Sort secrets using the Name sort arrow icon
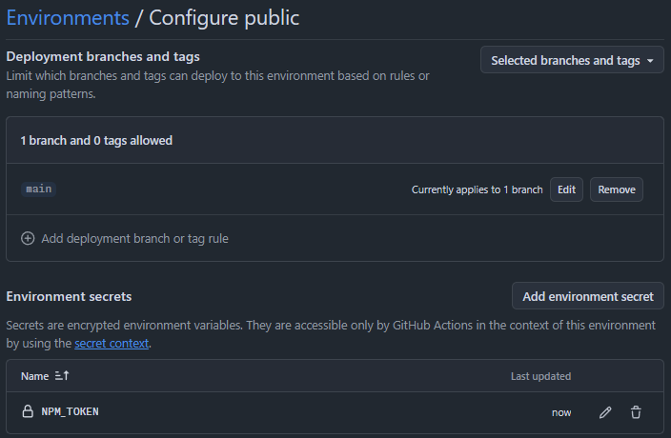 tap(63, 376)
